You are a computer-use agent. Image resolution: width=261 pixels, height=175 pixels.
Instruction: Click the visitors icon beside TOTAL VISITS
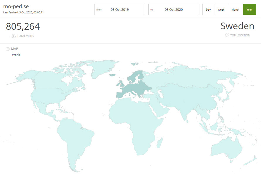pos(14,36)
